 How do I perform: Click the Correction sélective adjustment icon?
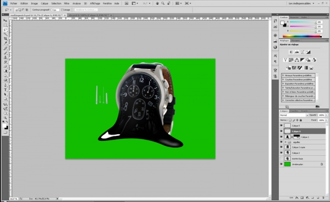click(311, 68)
